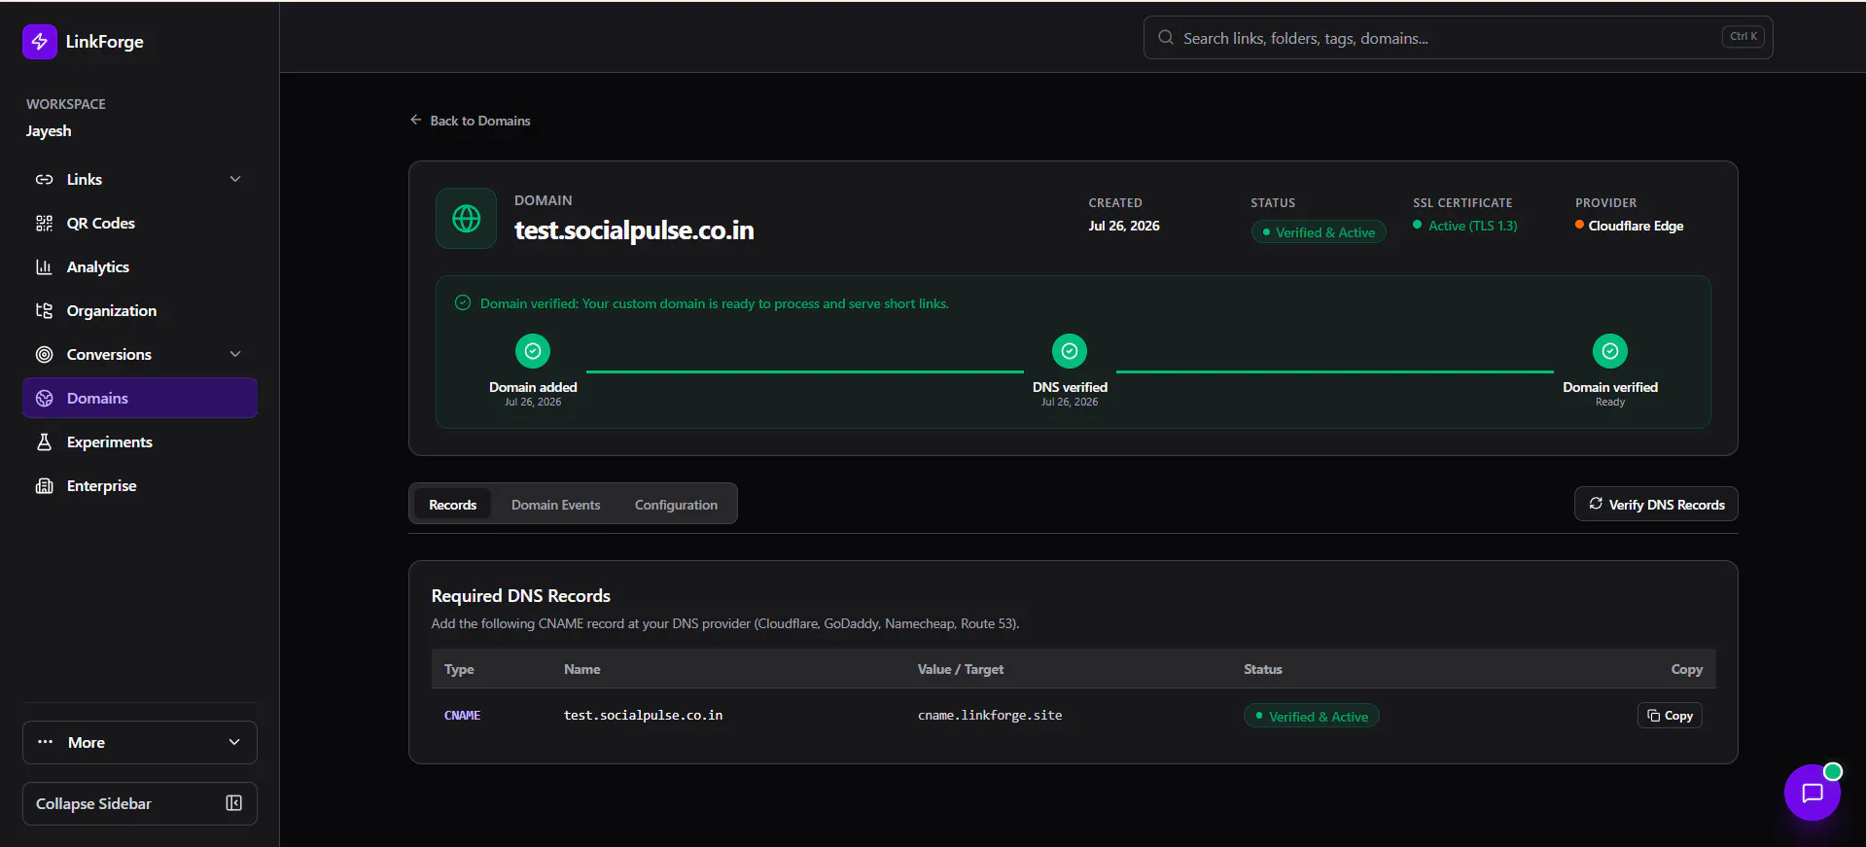Click the Required DNS Records heading
The width and height of the screenshot is (1866, 847).
[521, 596]
